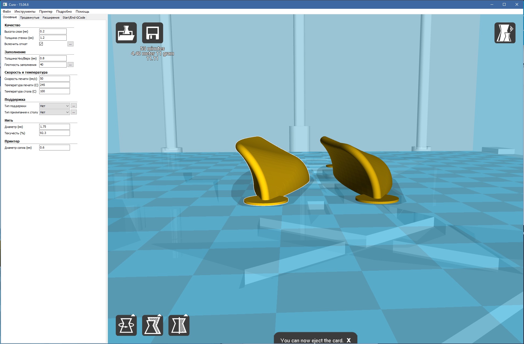Toggle the Включить откат checkbox
Screen dimensions: 524x344
41,44
